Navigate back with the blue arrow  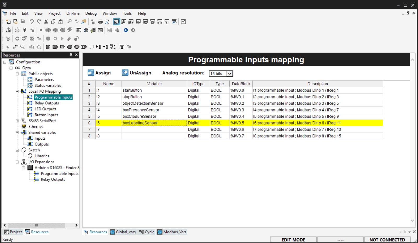point(126,30)
